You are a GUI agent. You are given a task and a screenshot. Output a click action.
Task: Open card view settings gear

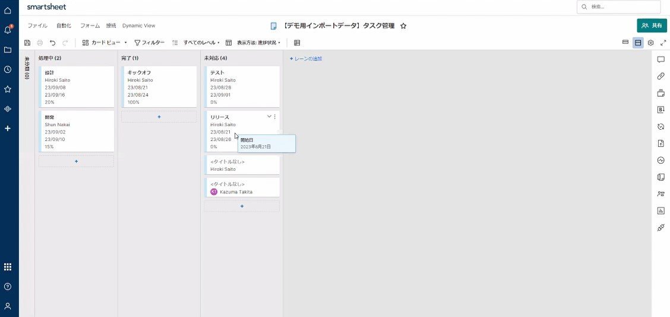(651, 43)
